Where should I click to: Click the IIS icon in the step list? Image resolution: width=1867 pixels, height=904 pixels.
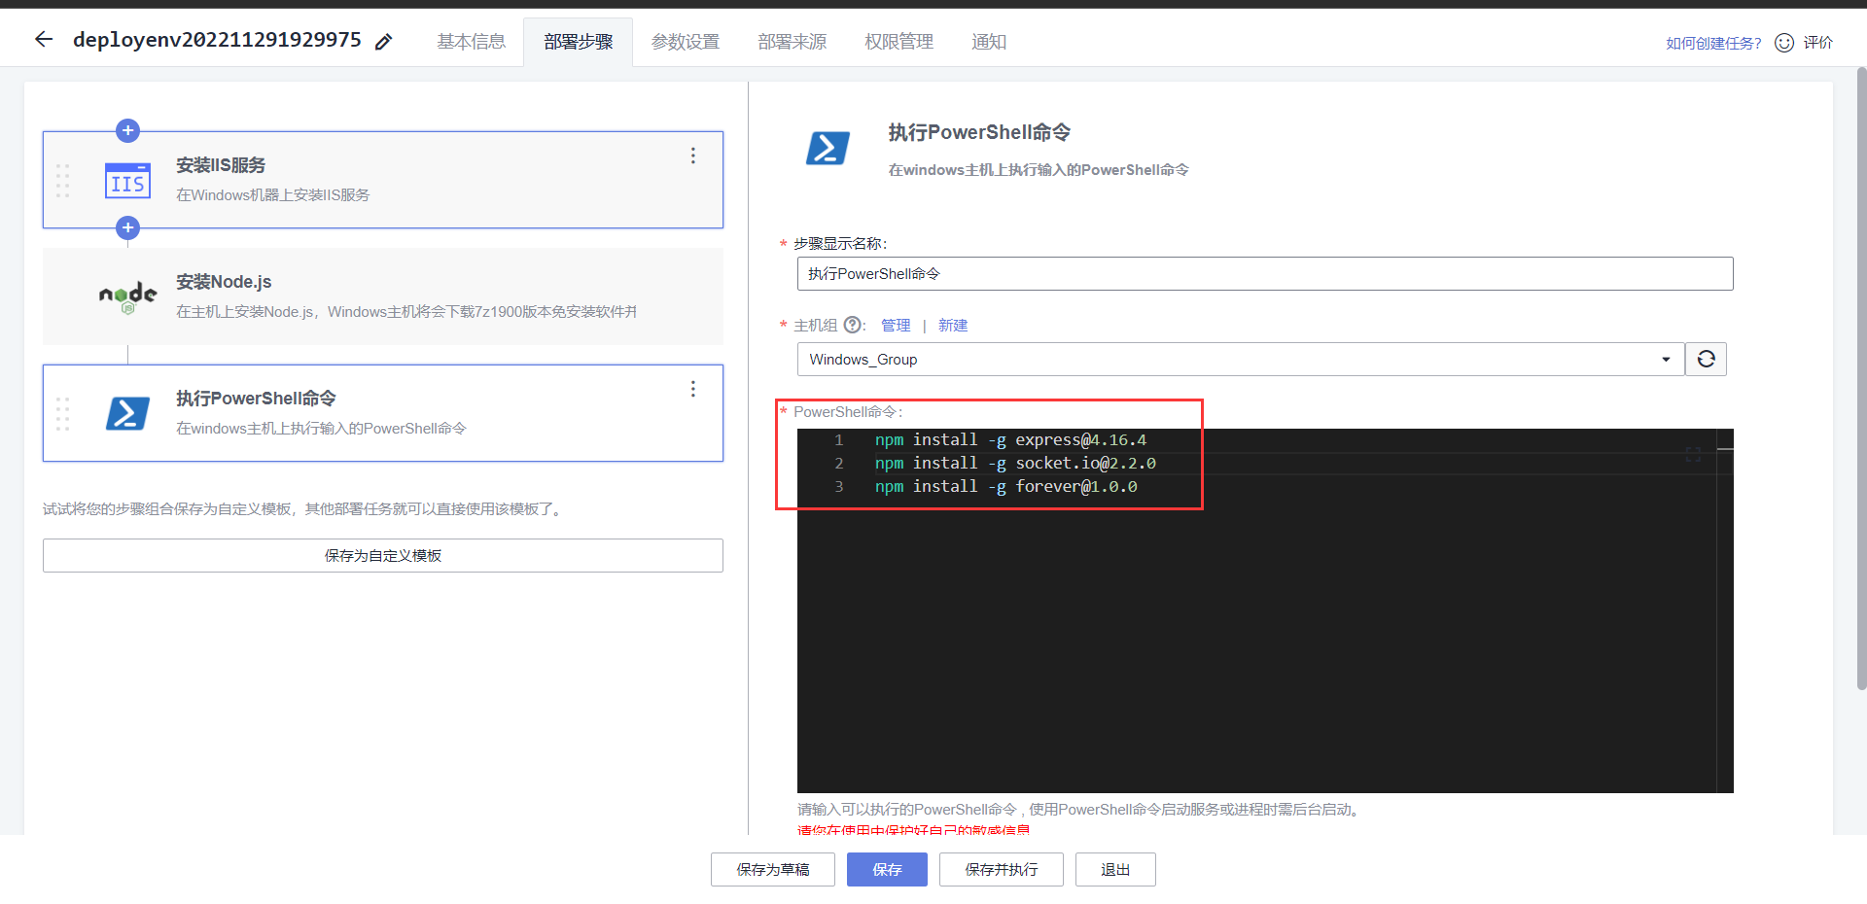(x=127, y=181)
